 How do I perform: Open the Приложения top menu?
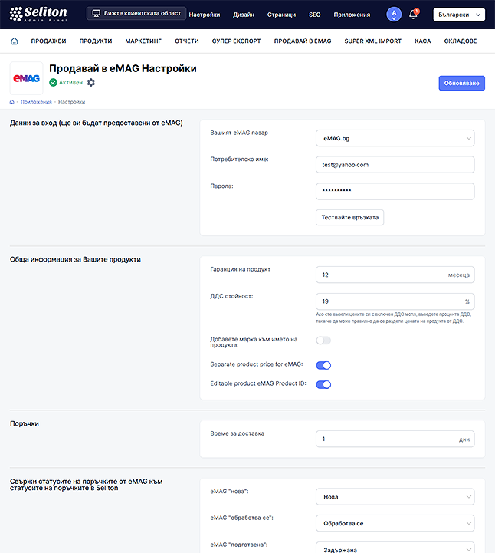[x=352, y=15]
